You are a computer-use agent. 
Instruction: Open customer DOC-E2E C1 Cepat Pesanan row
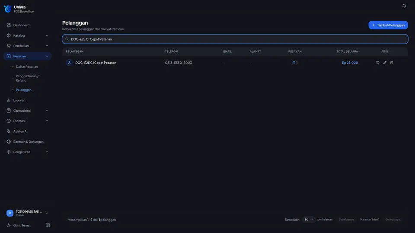235,63
